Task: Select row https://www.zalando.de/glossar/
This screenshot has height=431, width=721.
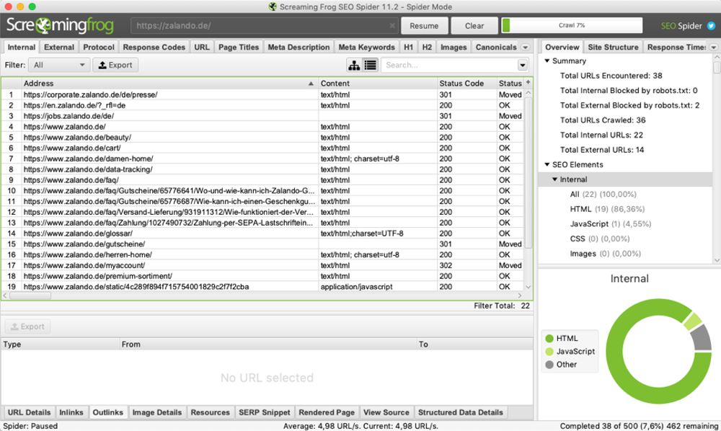Action: pos(262,234)
